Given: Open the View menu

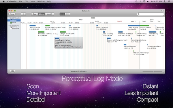Looking at the screenshot, I should (33, 1).
